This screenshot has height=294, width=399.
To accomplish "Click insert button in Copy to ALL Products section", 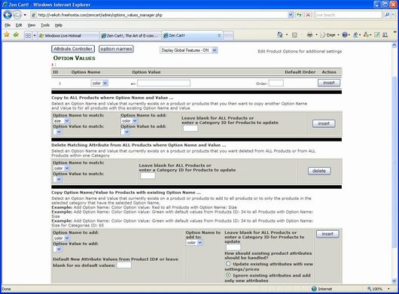I will click(x=324, y=123).
